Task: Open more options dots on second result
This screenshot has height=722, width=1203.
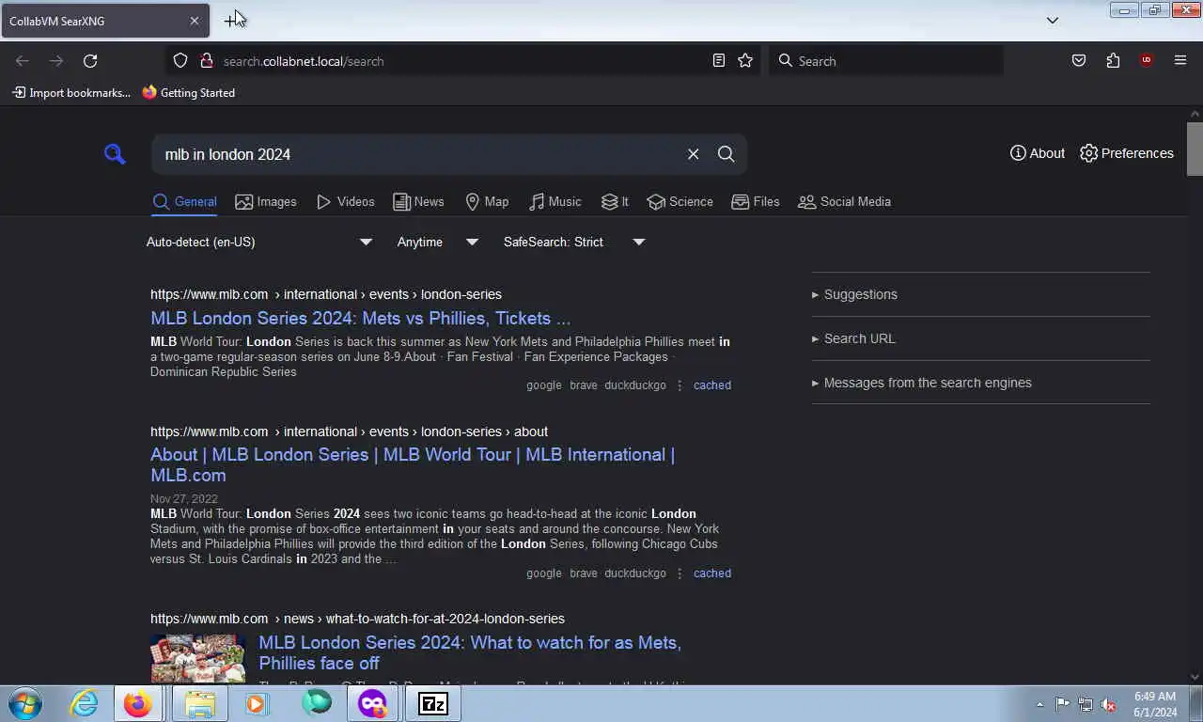Action: pyautogui.click(x=680, y=573)
